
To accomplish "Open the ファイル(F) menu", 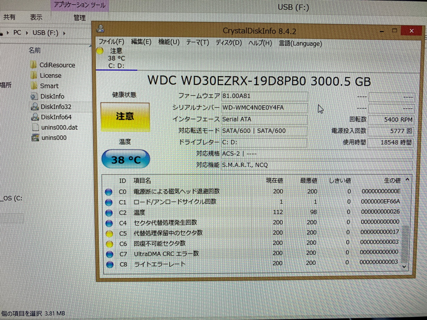I will (x=111, y=42).
